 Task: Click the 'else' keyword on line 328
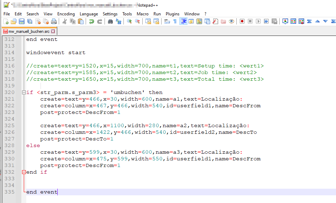point(33,146)
